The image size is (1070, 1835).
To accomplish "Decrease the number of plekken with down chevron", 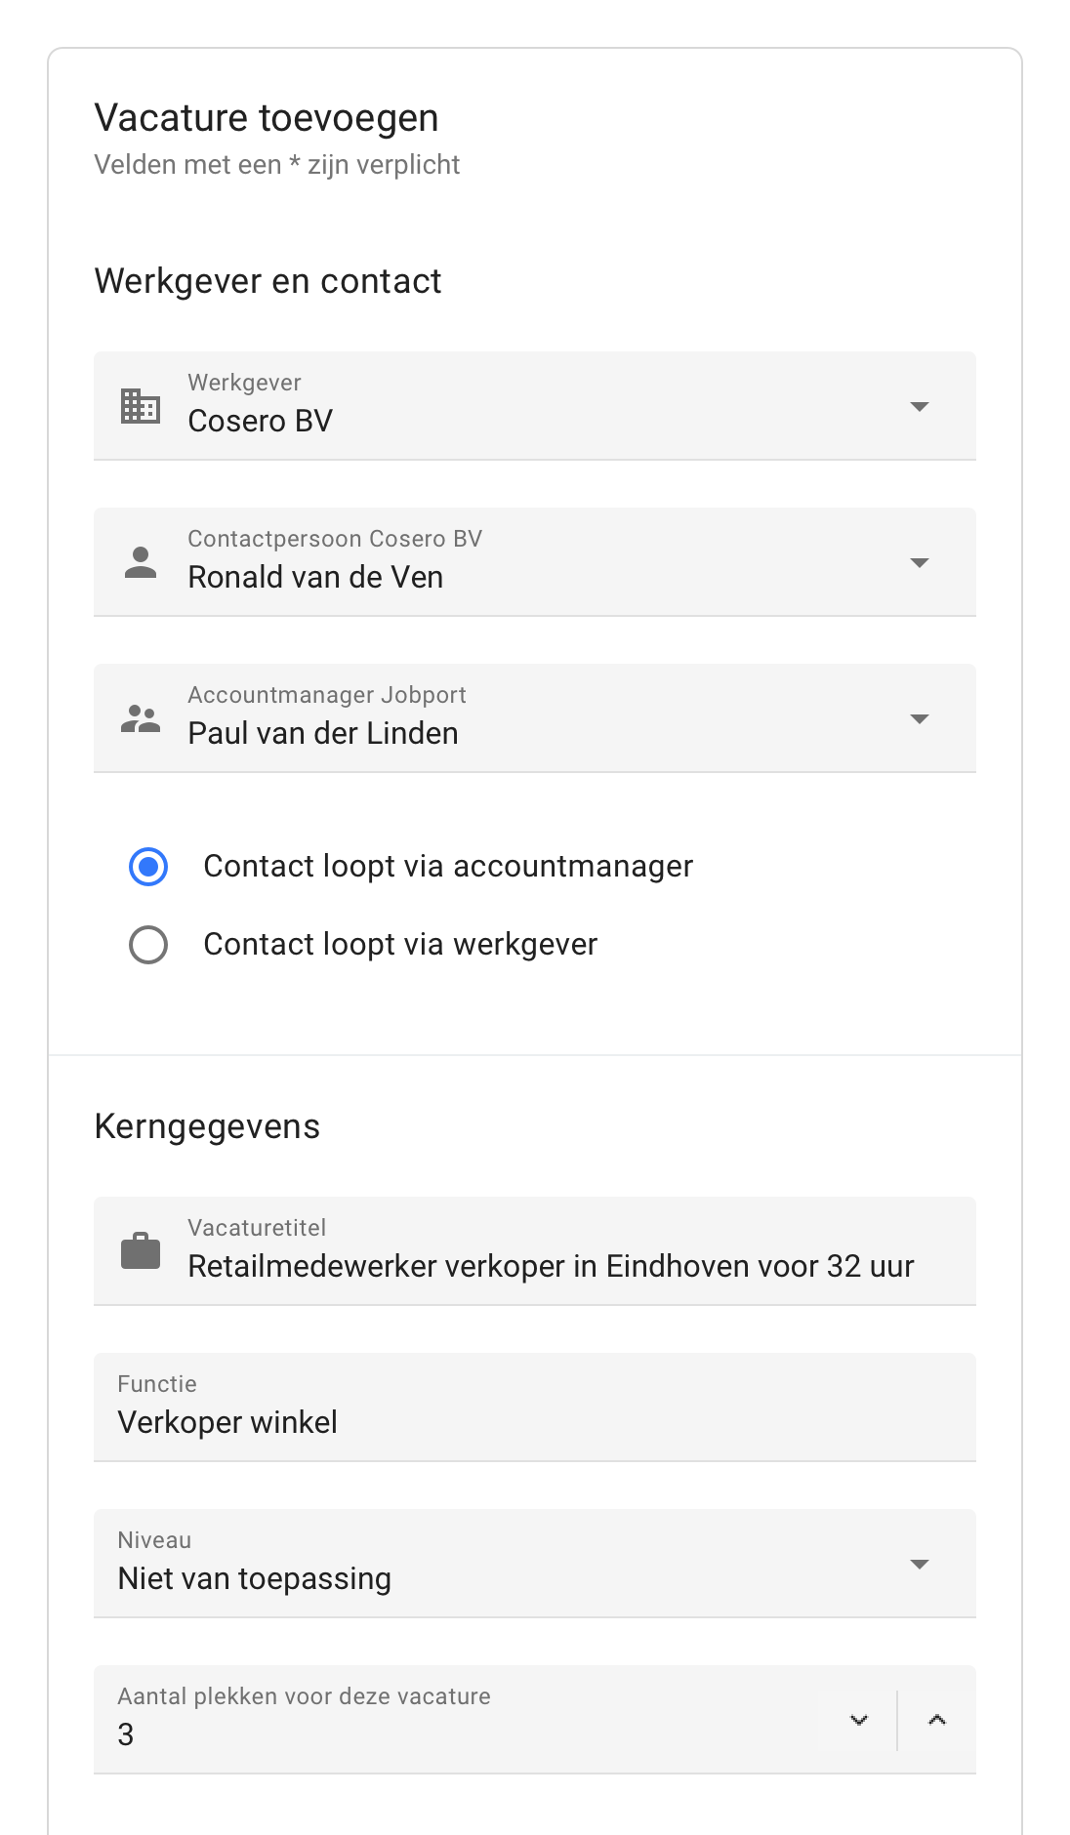I will pyautogui.click(x=859, y=1720).
